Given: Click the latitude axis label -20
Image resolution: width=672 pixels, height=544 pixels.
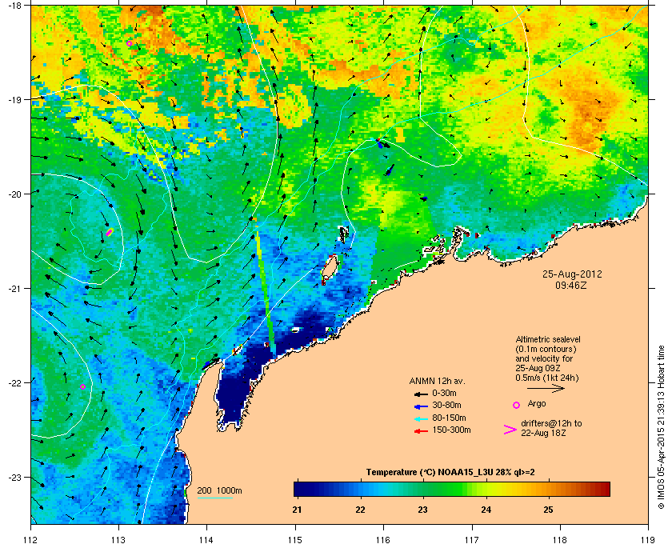Looking at the screenshot, I should [x=14, y=194].
